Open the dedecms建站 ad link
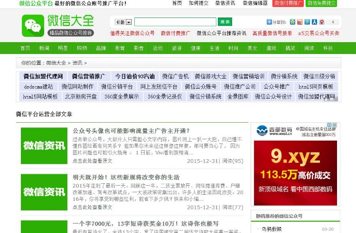This screenshot has height=233, width=356. [38, 87]
